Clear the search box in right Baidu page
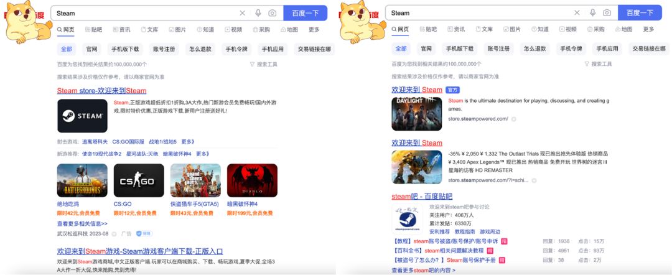 pos(577,13)
